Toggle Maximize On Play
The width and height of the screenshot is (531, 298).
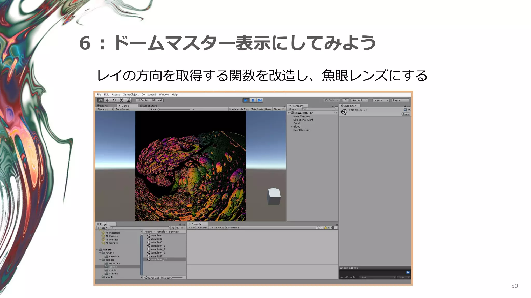pos(239,109)
